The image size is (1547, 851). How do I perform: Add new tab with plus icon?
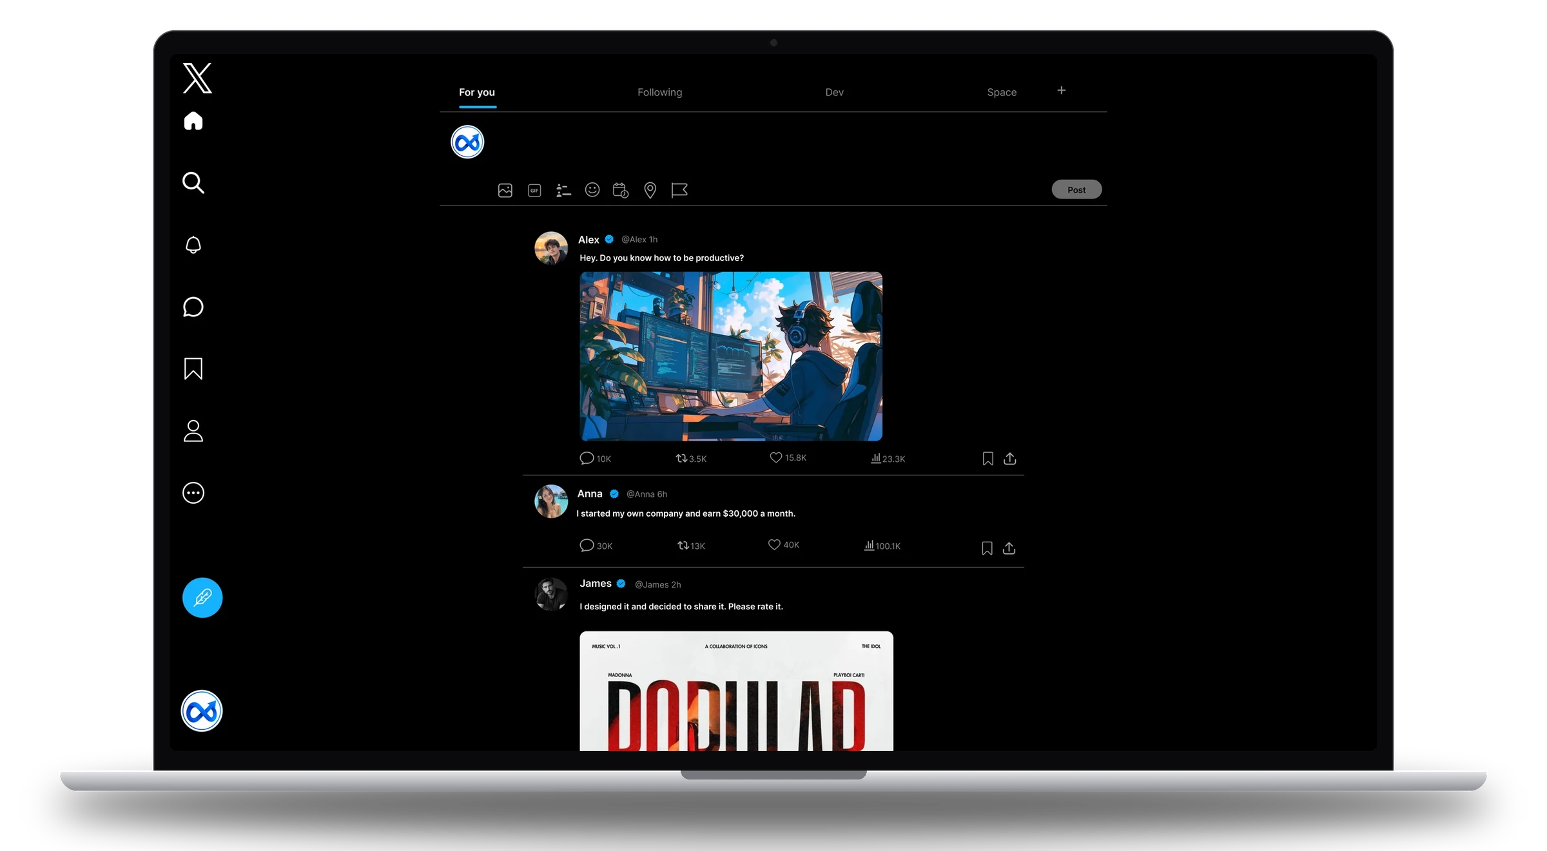click(x=1062, y=90)
